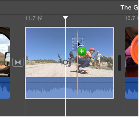
Task: Click the right edge of the selected clip
Action: point(114,63)
